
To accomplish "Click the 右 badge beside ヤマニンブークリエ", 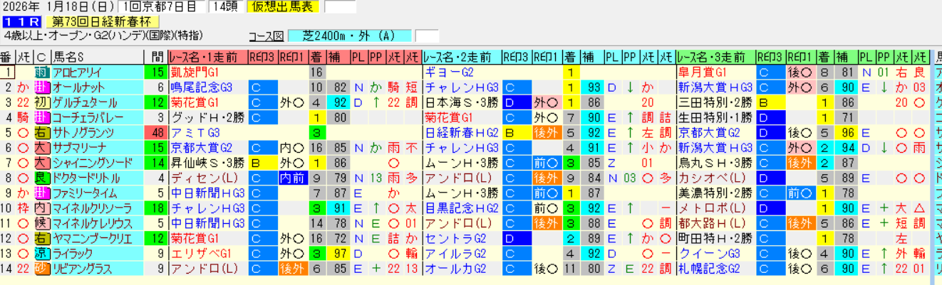I will 42,237.
